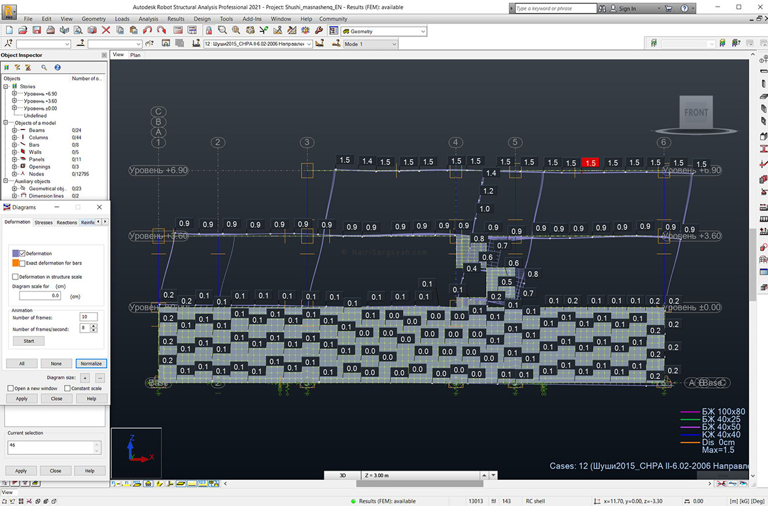This screenshot has height=506, width=768.
Task: Expand the Columns tree node
Action: tap(14, 137)
